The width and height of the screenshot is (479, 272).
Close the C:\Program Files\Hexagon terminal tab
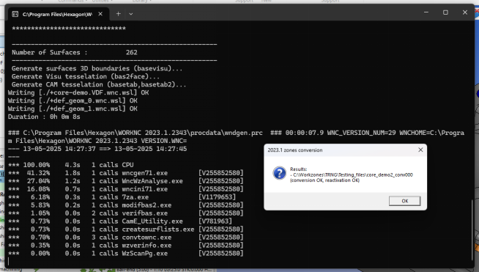click(100, 14)
